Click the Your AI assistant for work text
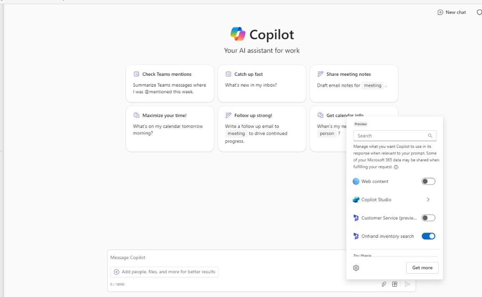 (262, 51)
